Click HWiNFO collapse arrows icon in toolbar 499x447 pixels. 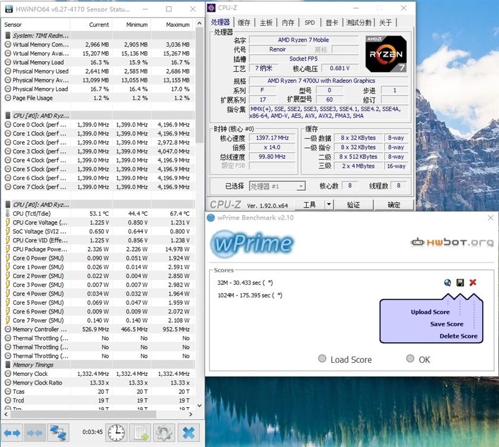coord(35,433)
